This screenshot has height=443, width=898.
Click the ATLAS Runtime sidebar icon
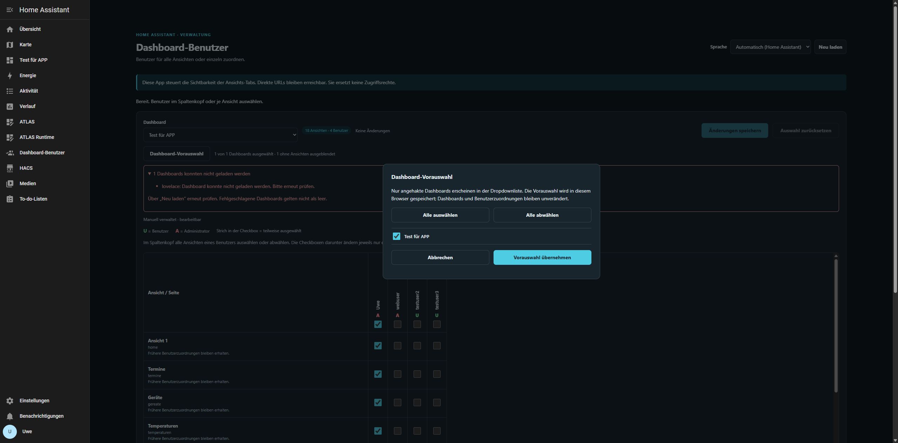click(x=10, y=137)
